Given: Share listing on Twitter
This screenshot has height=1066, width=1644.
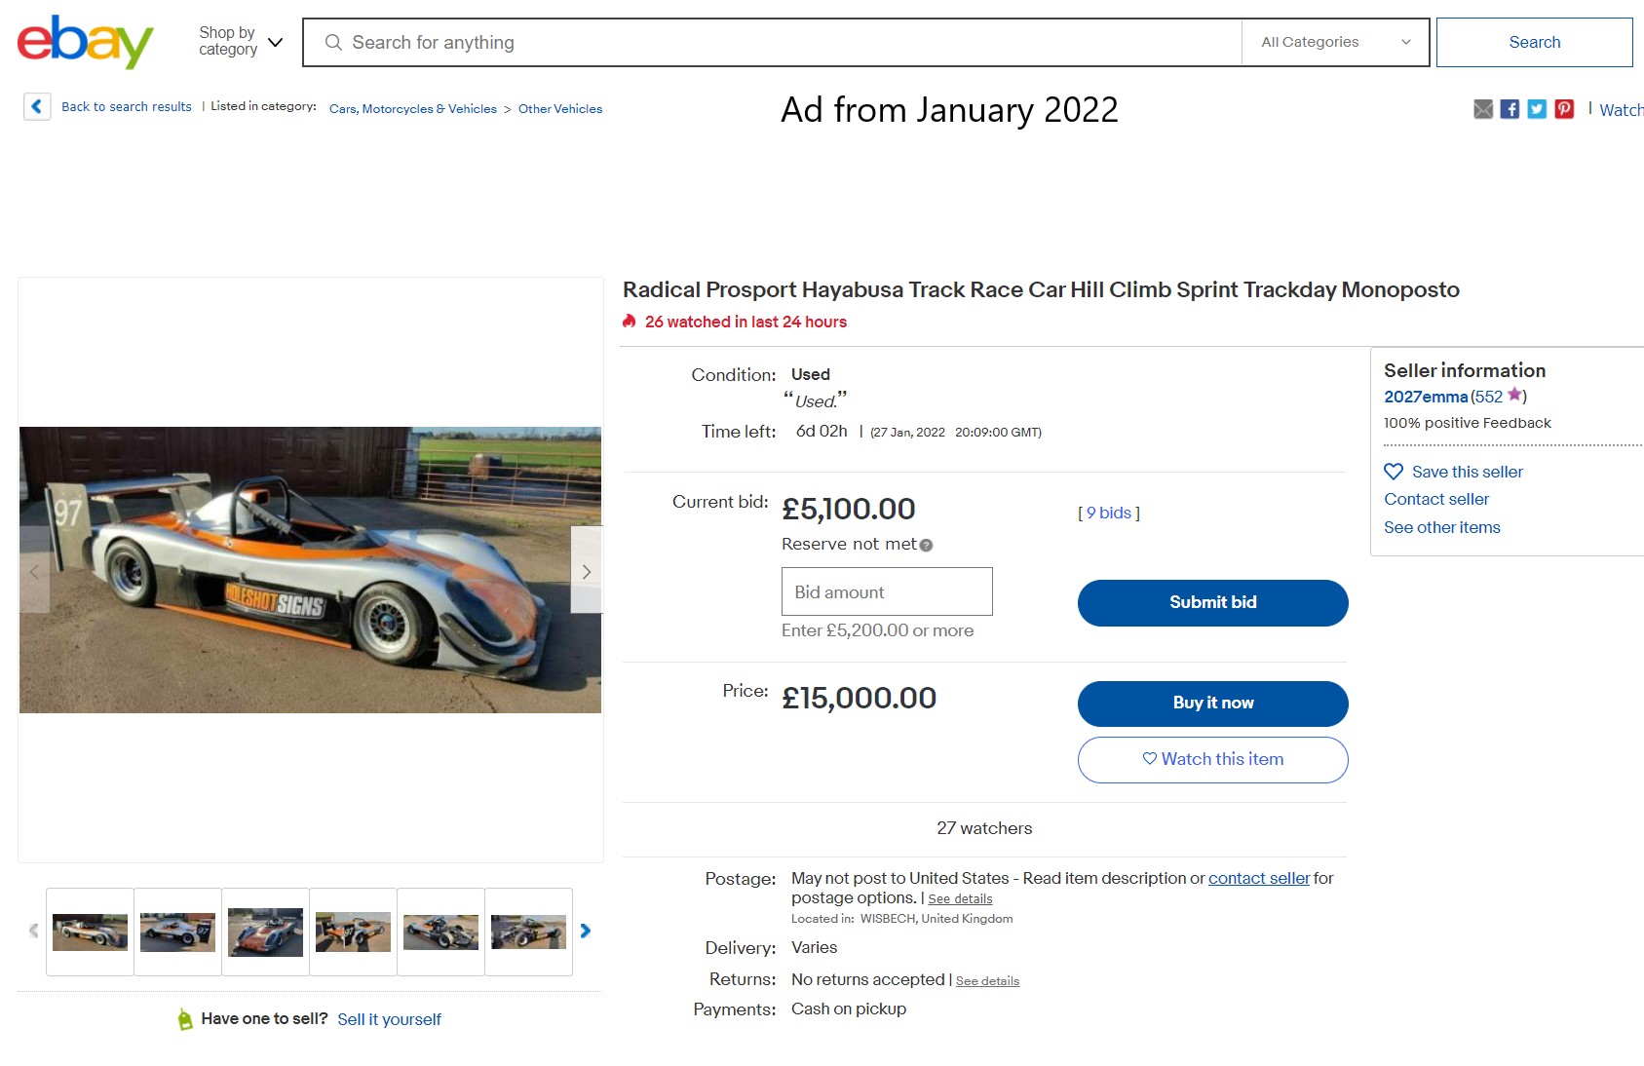Looking at the screenshot, I should (1537, 109).
